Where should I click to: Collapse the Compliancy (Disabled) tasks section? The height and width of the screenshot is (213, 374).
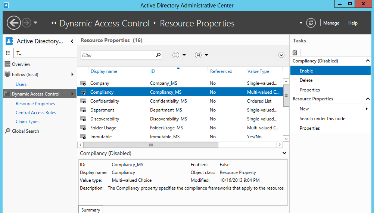(x=368, y=61)
